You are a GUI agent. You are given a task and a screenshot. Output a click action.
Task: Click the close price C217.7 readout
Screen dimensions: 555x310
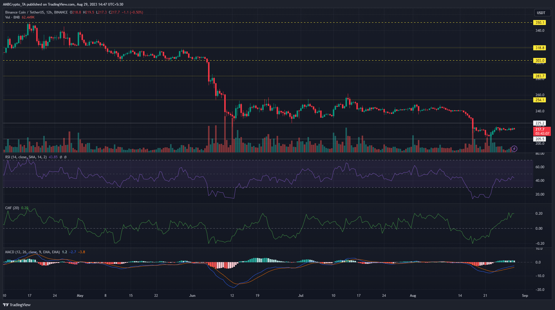[114, 12]
